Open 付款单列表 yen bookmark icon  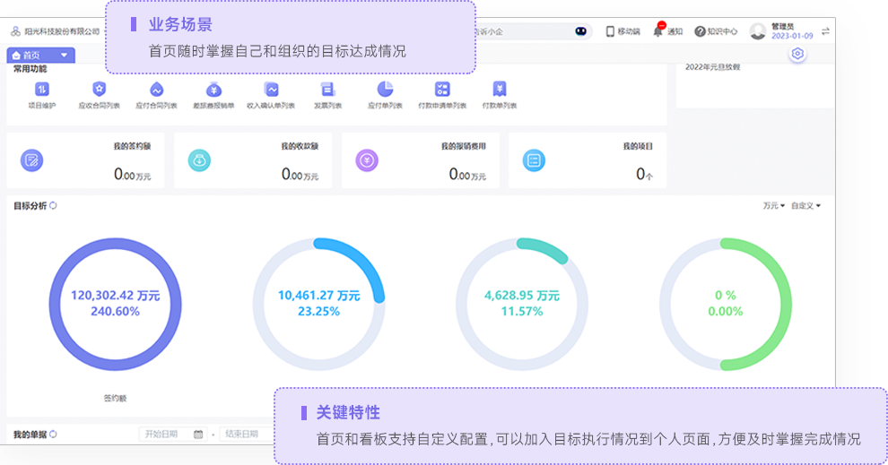pos(500,90)
